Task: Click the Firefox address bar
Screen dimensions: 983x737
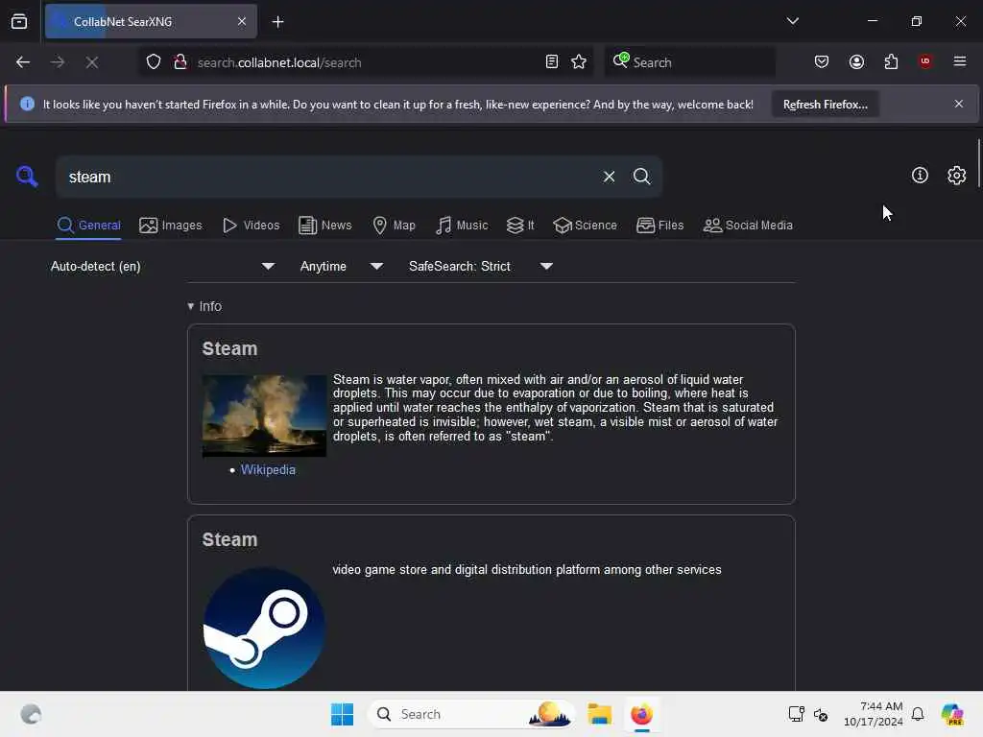Action: click(367, 62)
